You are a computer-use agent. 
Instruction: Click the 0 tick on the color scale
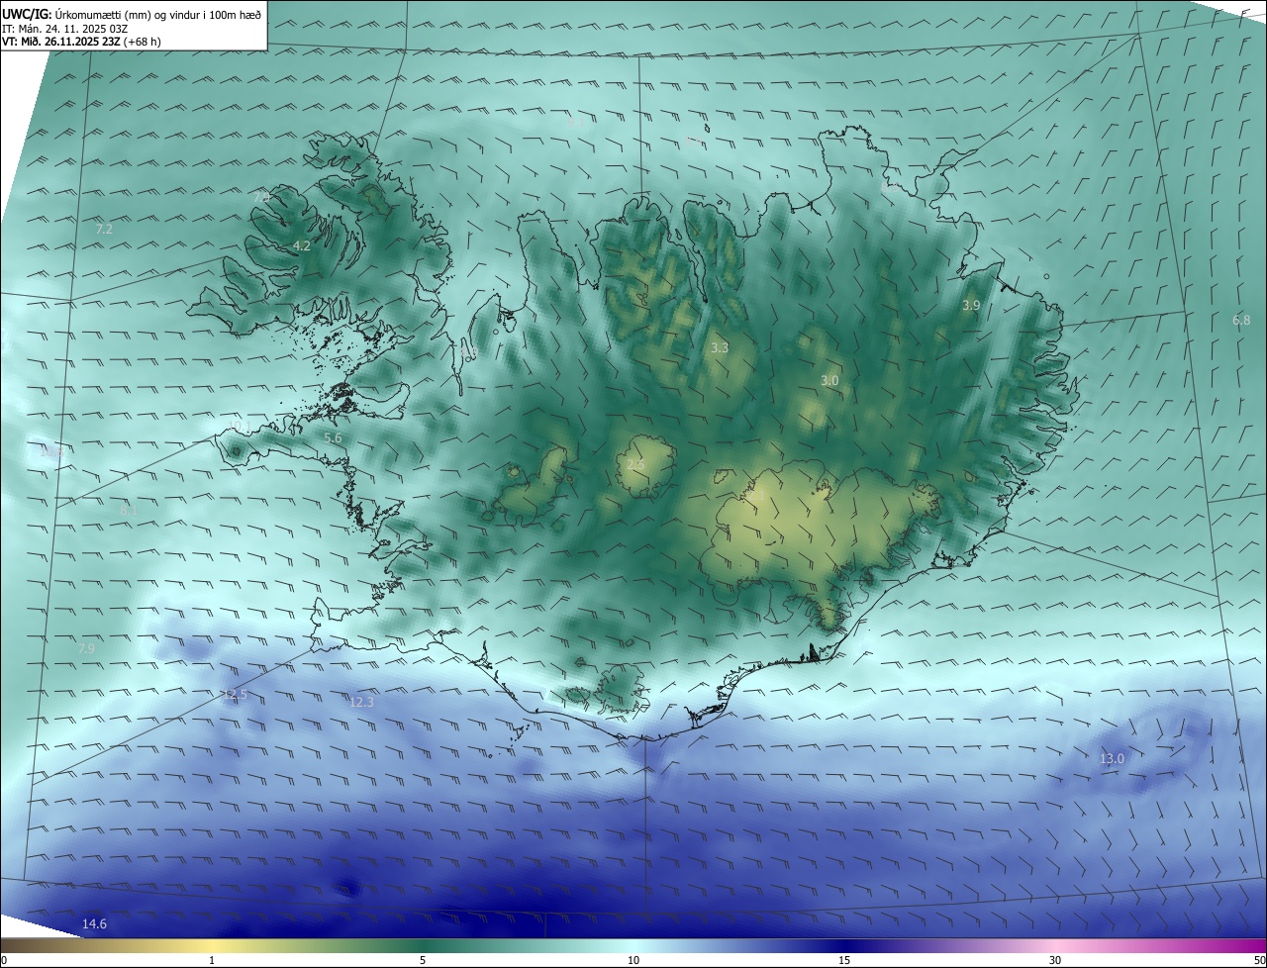(x=4, y=960)
